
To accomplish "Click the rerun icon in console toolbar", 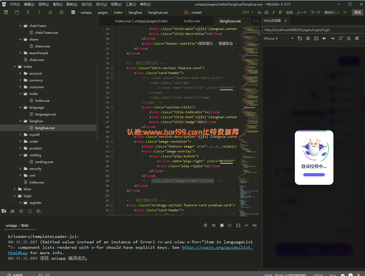I will tap(214, 225).
